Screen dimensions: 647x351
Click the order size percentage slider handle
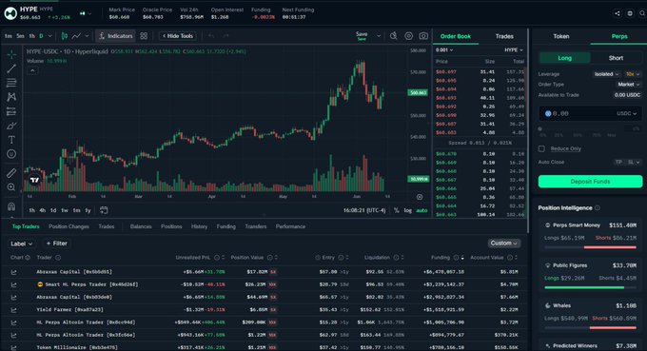(540, 129)
